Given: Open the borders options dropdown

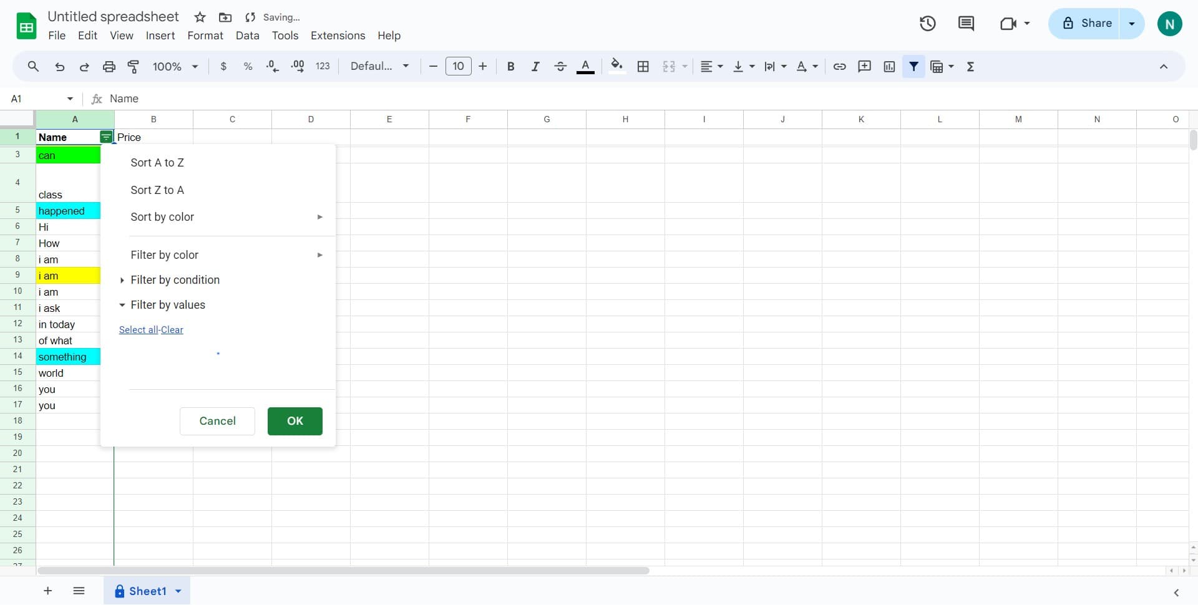Looking at the screenshot, I should pos(643,66).
